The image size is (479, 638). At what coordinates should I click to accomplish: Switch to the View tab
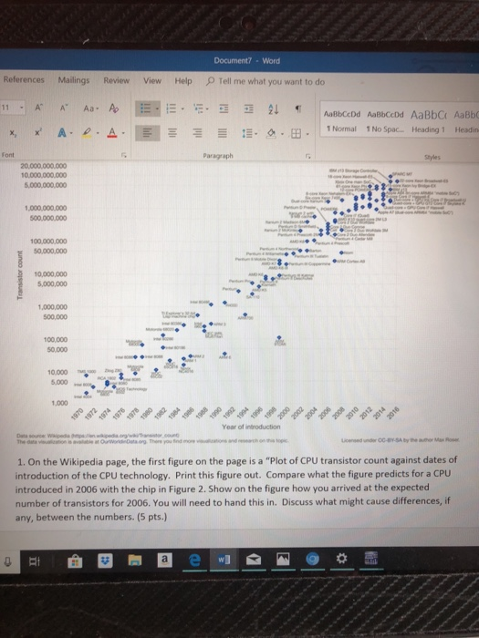pos(152,80)
